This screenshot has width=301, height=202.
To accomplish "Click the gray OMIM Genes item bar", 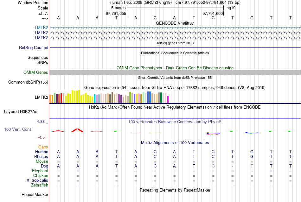I will 175,72.
